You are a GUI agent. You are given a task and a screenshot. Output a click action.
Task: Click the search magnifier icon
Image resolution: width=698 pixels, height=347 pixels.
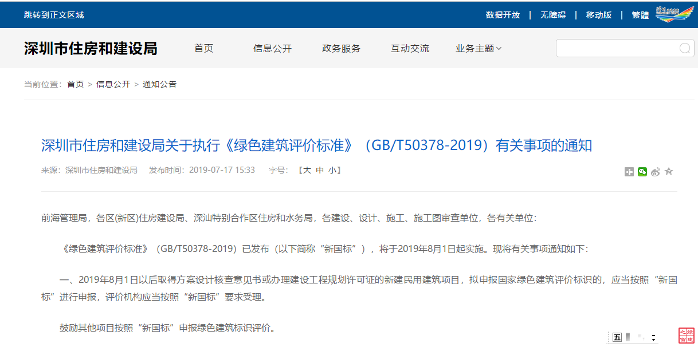[x=684, y=48]
